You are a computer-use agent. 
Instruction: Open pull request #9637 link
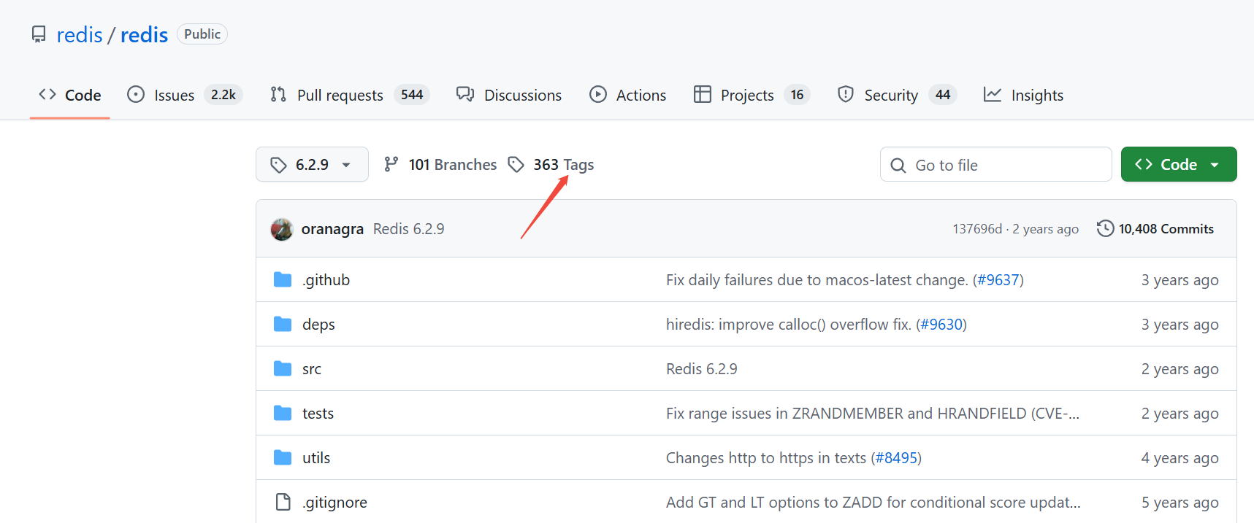tap(998, 280)
